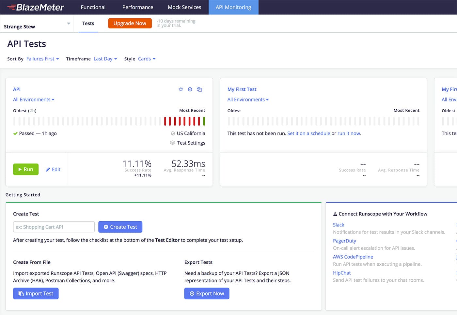The height and width of the screenshot is (315, 457).
Task: Open the My First Test title link
Action: [x=242, y=89]
